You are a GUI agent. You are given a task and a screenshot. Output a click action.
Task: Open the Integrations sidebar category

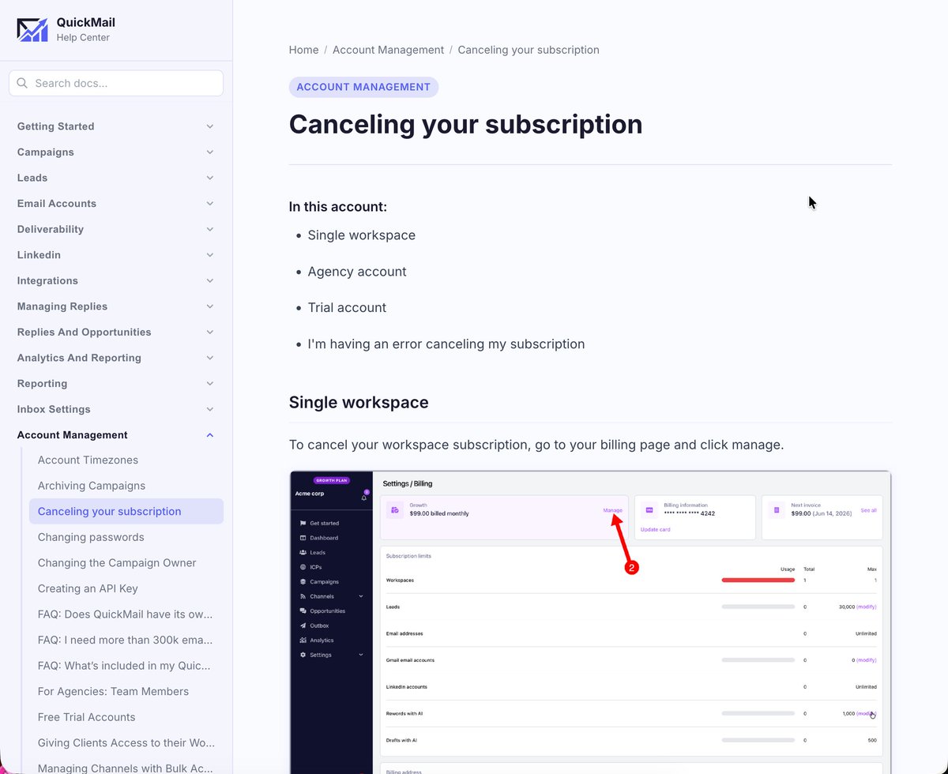click(49, 280)
